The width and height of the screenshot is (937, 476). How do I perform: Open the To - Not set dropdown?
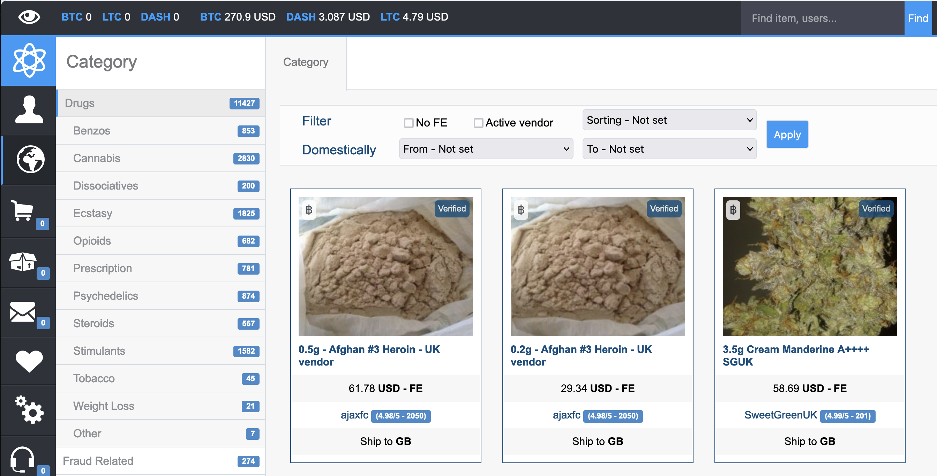pos(669,149)
